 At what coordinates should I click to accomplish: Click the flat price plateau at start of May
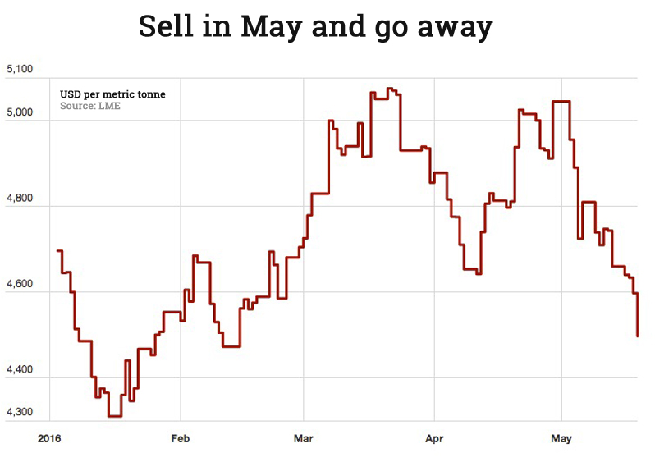[x=561, y=101]
